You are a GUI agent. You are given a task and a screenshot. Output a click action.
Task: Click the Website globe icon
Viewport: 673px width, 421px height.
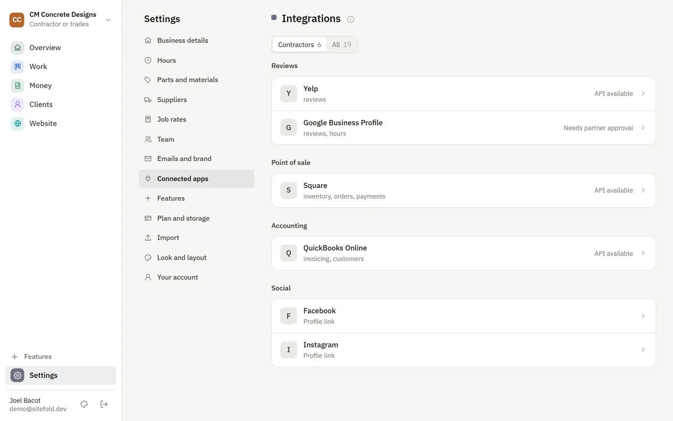point(17,123)
